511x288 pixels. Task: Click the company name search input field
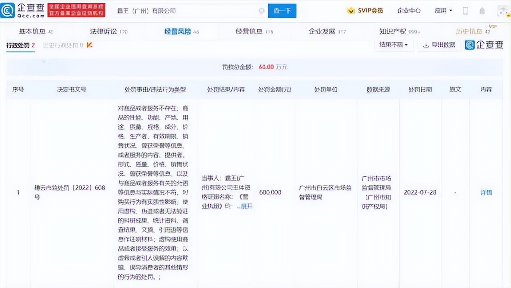(184, 11)
